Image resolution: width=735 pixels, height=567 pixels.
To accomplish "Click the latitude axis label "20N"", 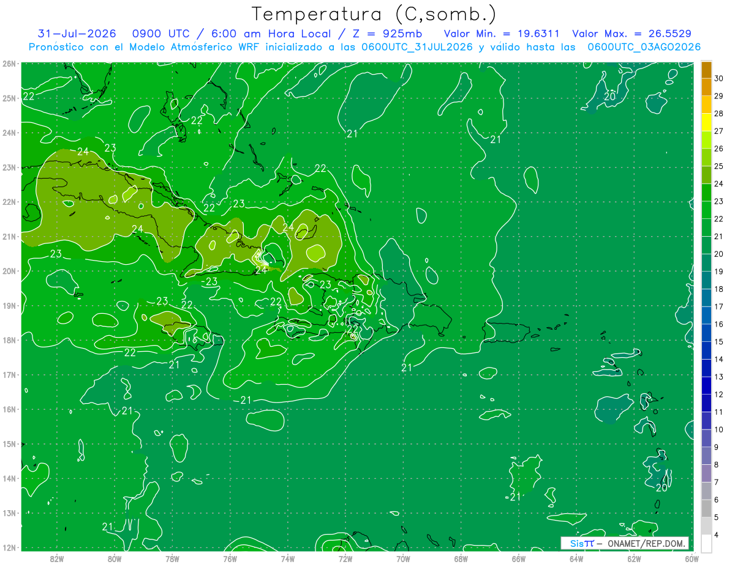I will [9, 271].
